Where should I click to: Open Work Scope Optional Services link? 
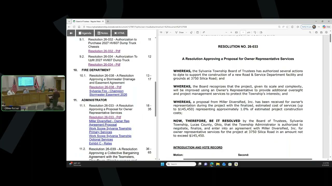point(110,138)
